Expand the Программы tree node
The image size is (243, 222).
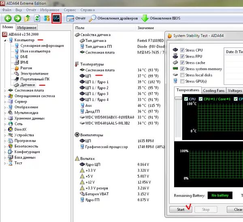[x=5, y=141]
